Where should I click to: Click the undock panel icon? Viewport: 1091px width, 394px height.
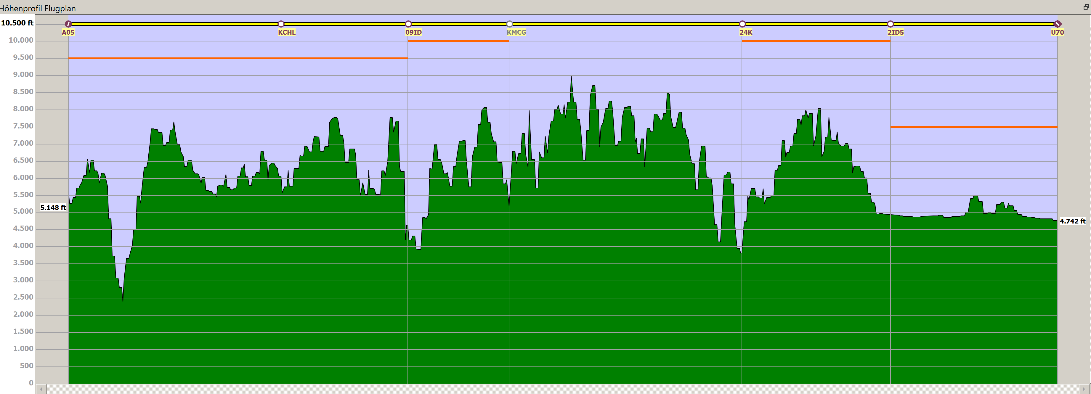[x=1086, y=7]
